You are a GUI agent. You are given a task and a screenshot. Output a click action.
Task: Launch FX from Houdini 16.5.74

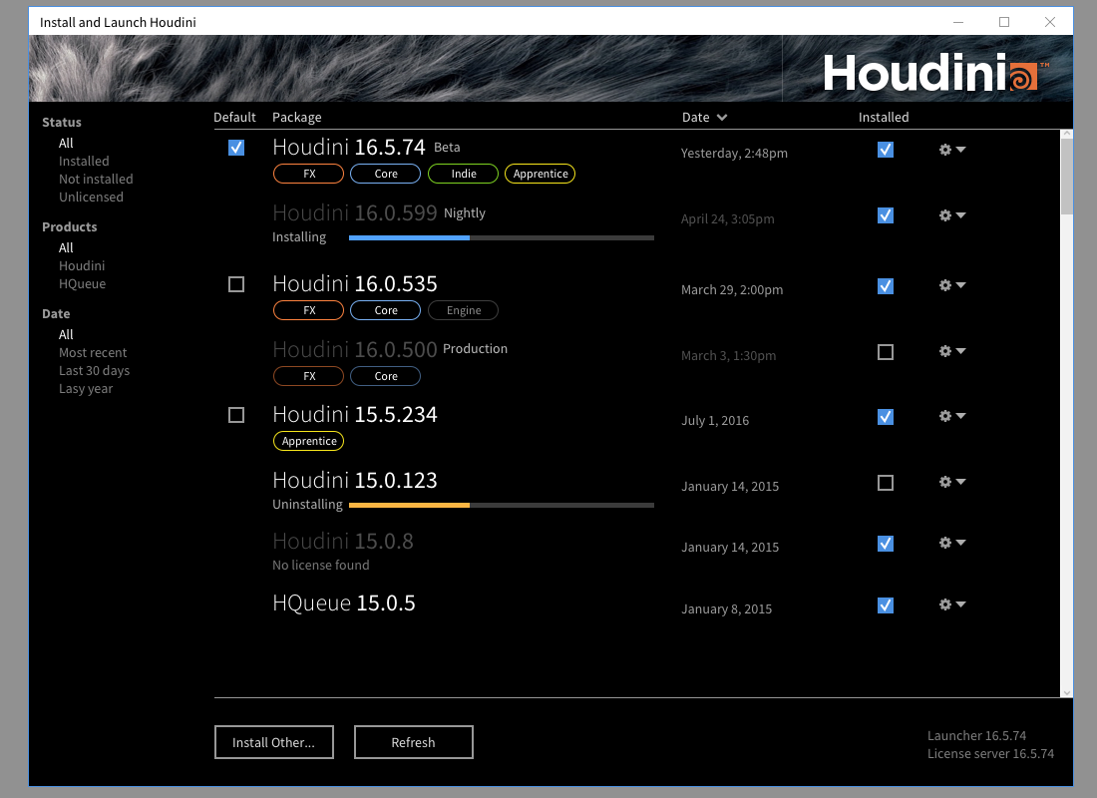point(308,174)
